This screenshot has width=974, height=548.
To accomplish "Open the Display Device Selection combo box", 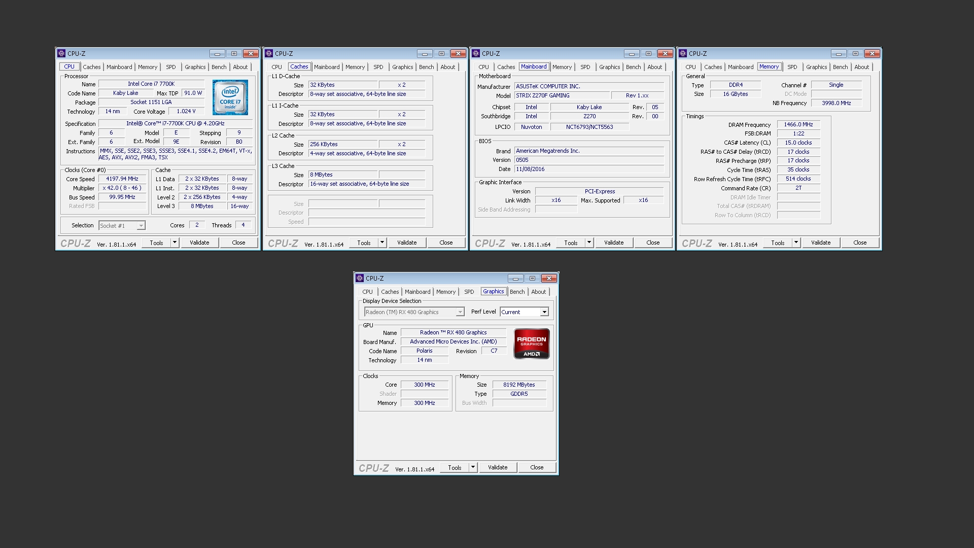I will tap(414, 312).
